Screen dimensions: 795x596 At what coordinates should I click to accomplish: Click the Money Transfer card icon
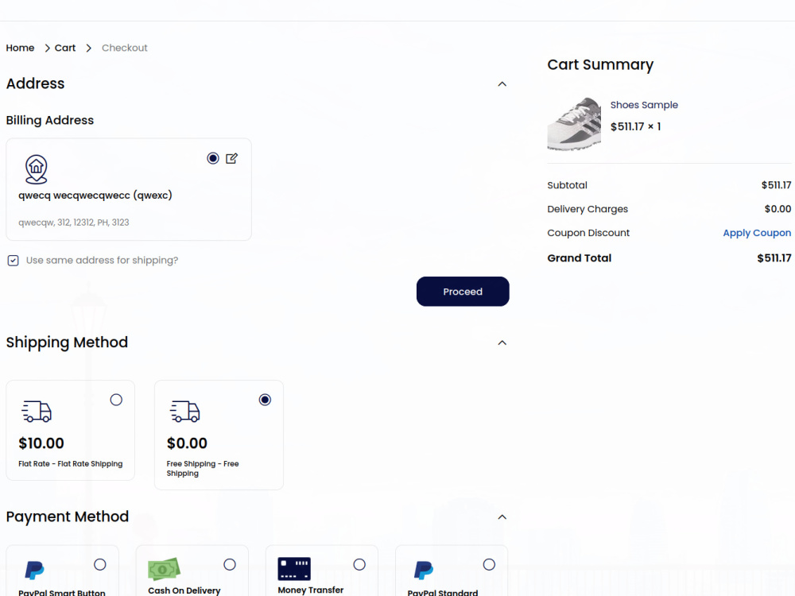click(294, 569)
